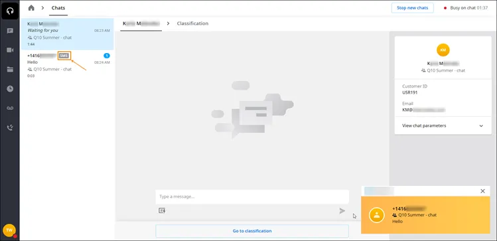
Task: Click the KM contact avatar
Action: coord(443,50)
